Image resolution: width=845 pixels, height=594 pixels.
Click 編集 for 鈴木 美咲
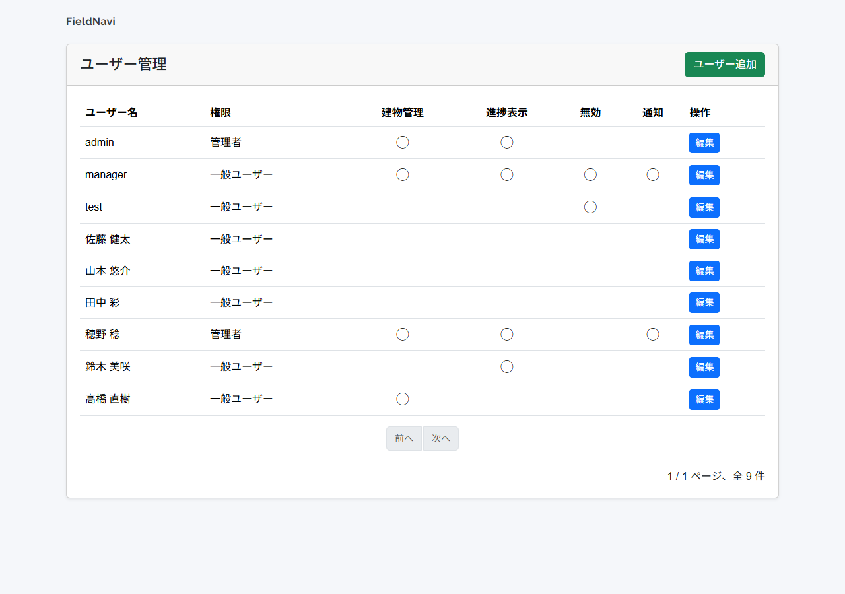click(704, 367)
